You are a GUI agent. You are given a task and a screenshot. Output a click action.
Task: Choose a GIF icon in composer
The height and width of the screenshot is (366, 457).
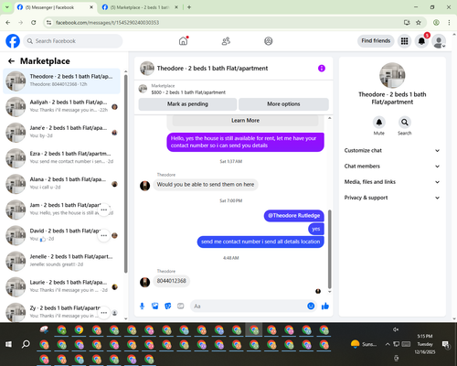point(181,306)
